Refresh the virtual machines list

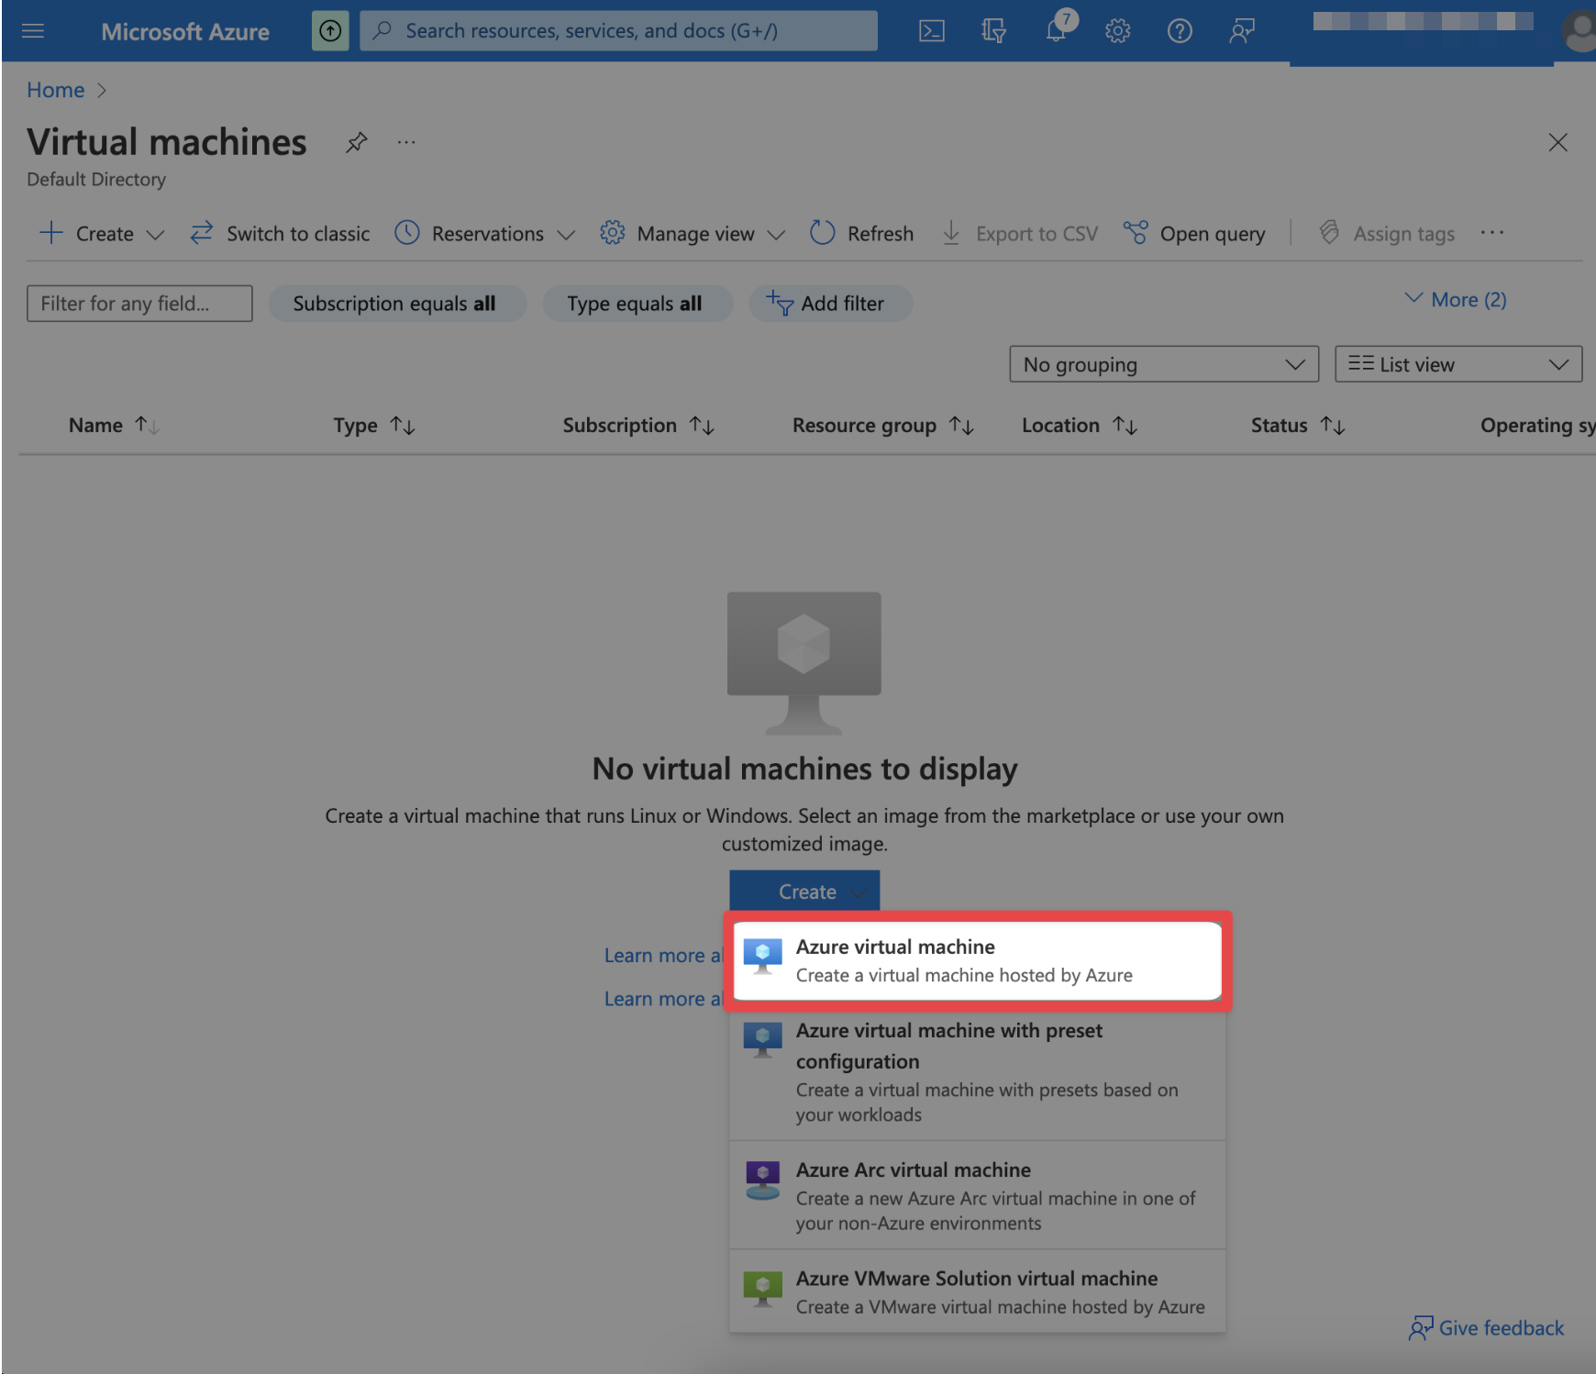click(862, 234)
